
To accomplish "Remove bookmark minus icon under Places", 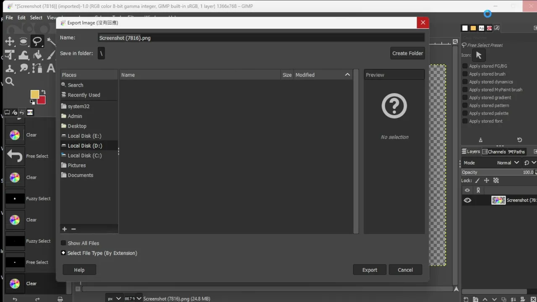I will 73,229.
